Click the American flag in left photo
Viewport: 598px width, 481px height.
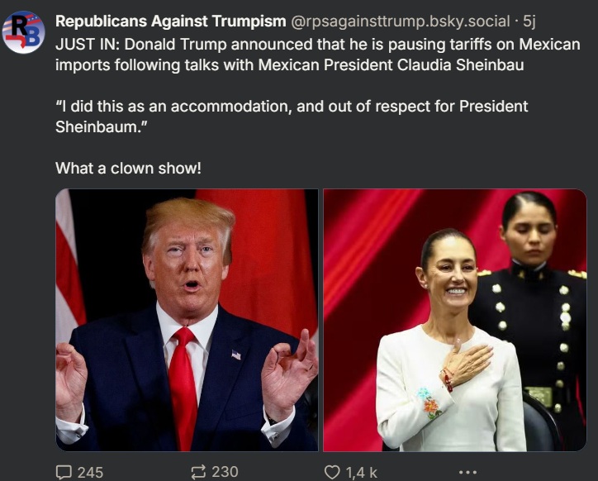pyautogui.click(x=69, y=267)
